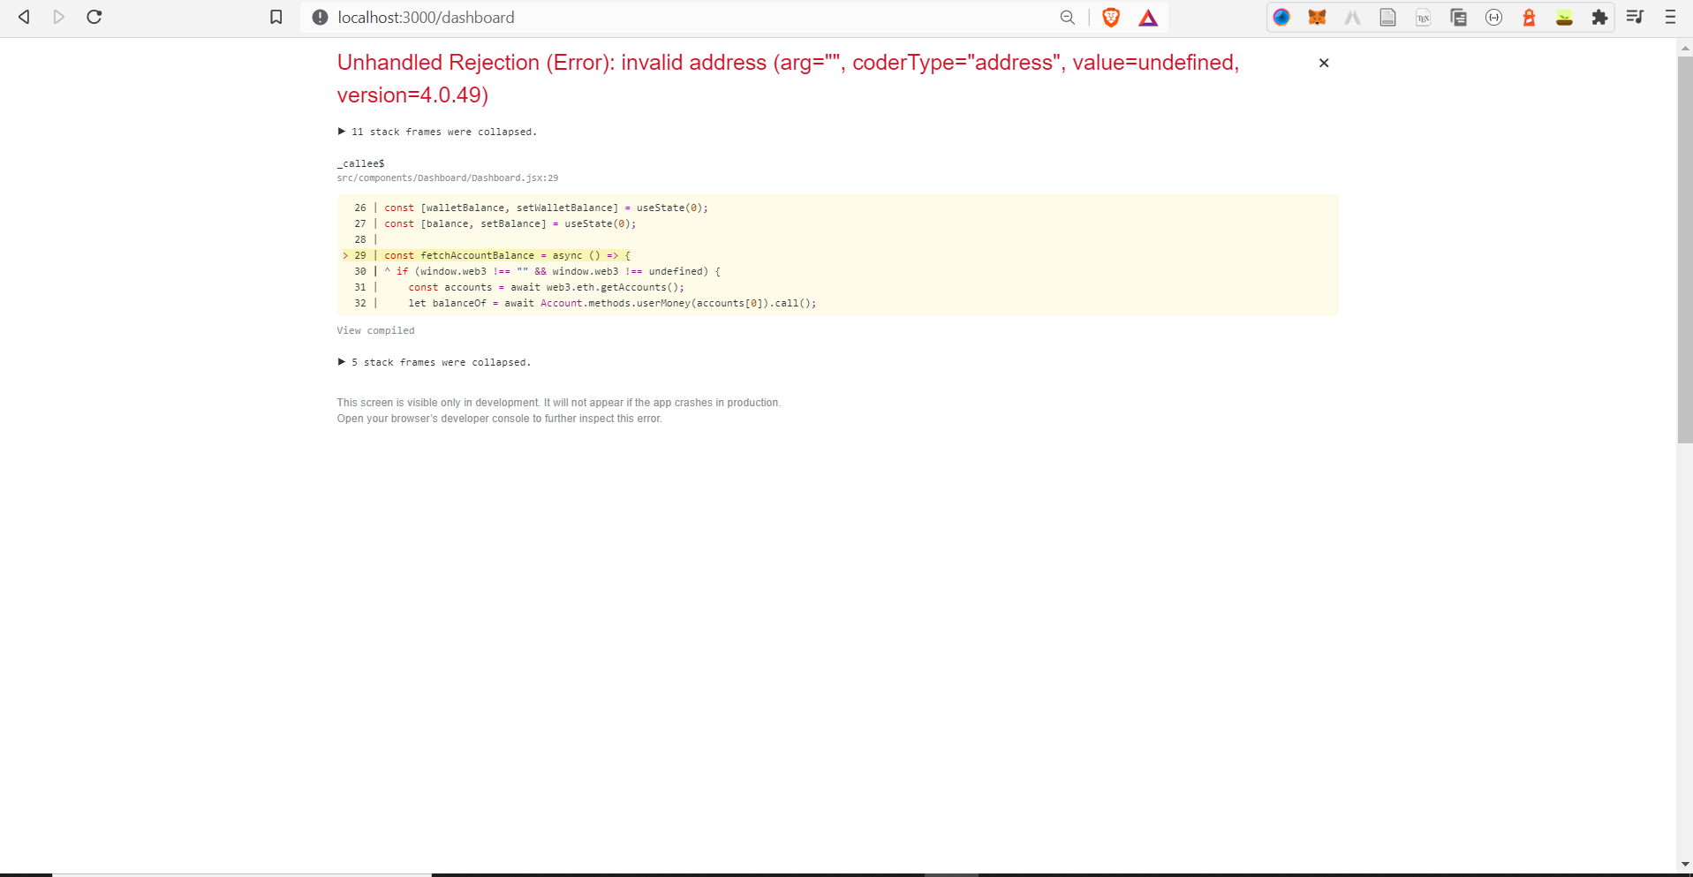Open the Brave Rewards triangle icon
1693x877 pixels.
pyautogui.click(x=1148, y=17)
